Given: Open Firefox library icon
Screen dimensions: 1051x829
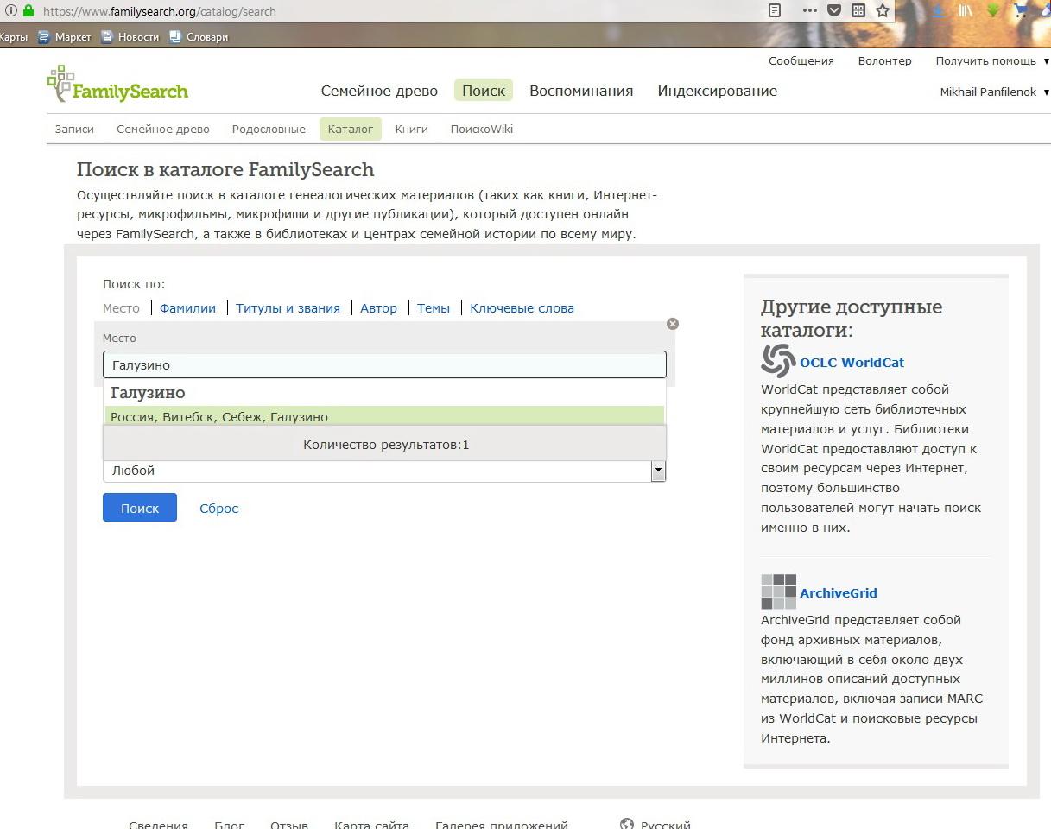Looking at the screenshot, I should tap(966, 11).
